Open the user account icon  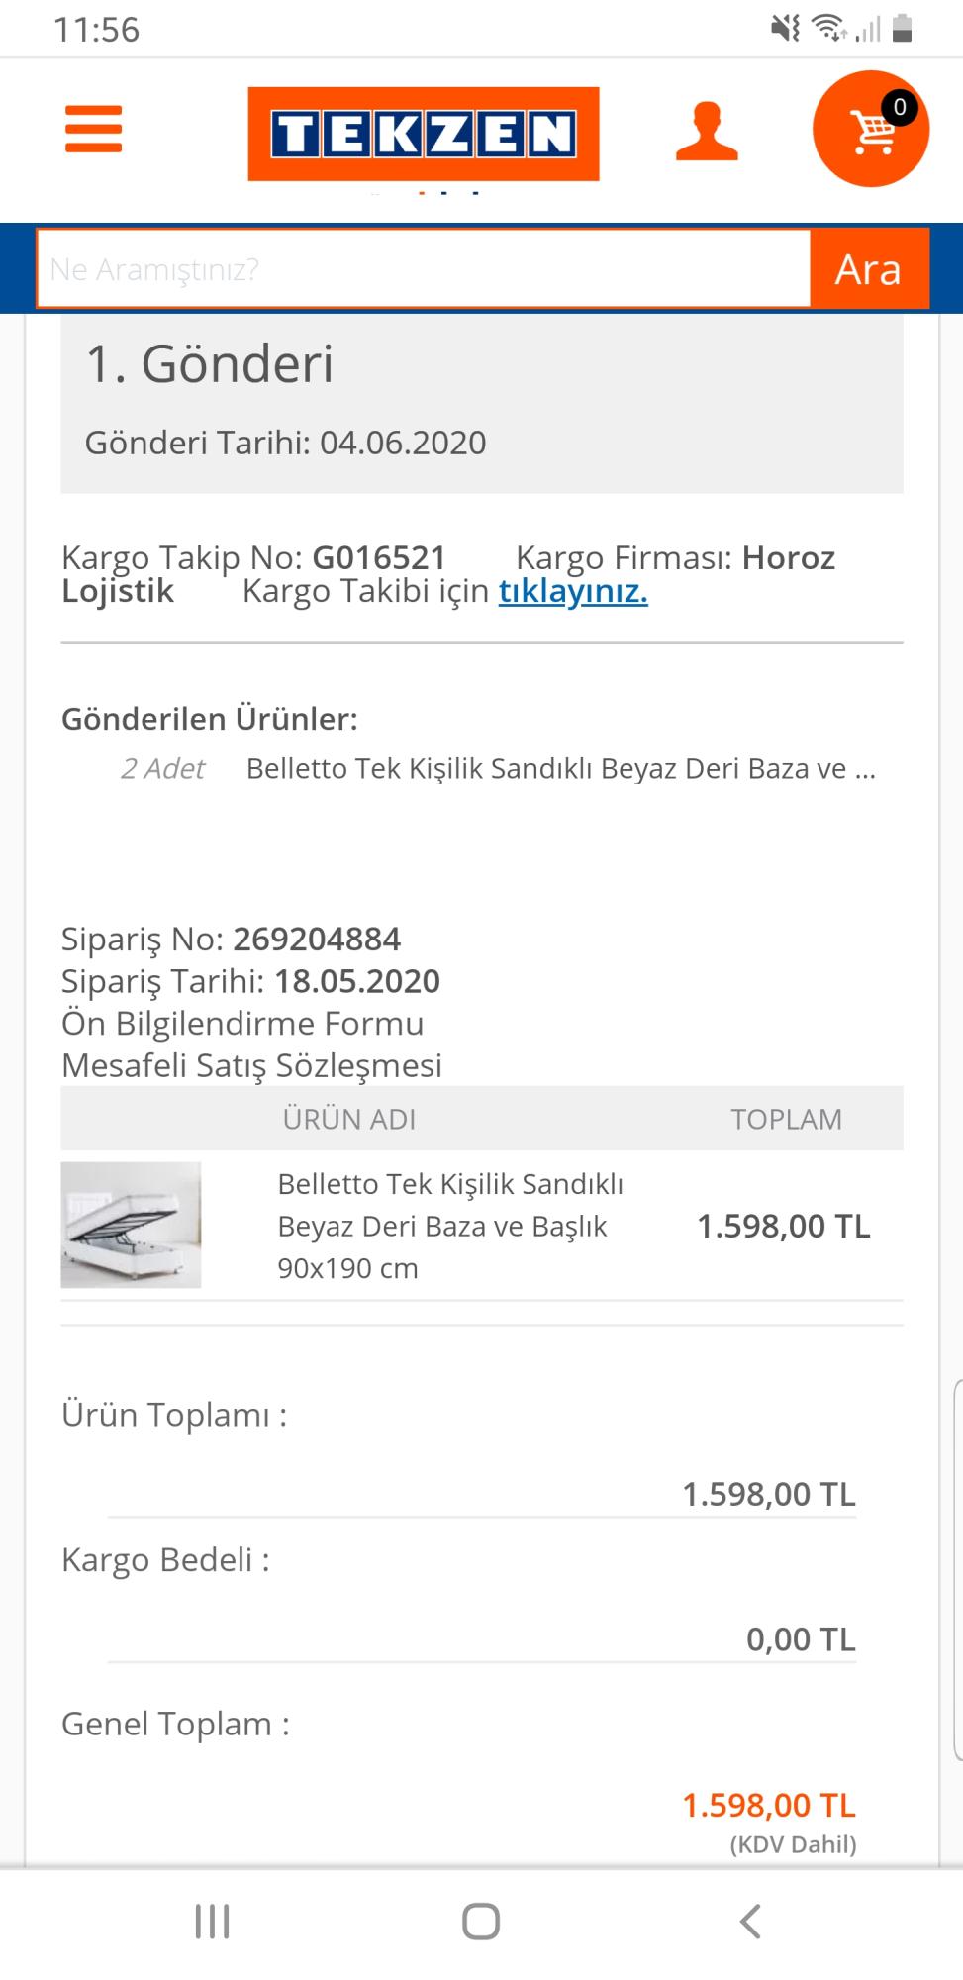pyautogui.click(x=707, y=132)
